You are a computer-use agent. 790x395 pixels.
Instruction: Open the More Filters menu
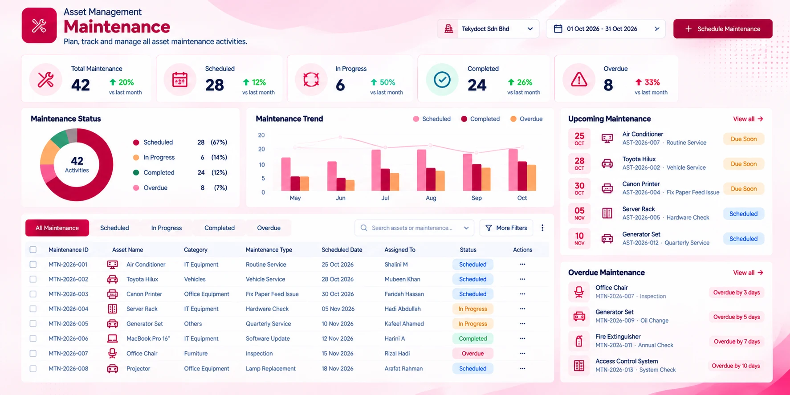[x=506, y=228]
